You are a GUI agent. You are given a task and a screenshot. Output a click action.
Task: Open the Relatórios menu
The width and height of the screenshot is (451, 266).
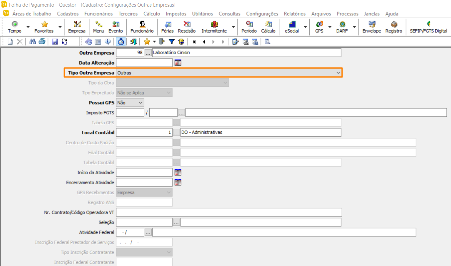(295, 14)
